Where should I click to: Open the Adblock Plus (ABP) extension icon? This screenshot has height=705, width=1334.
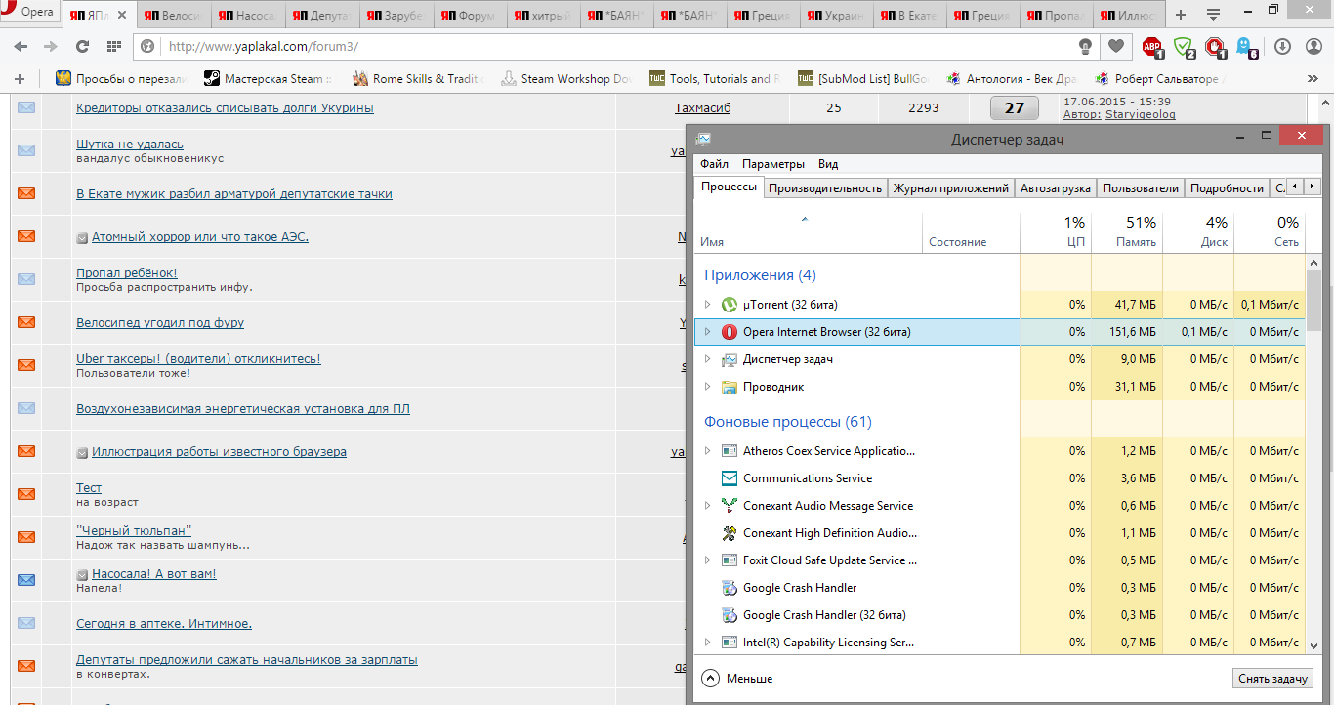click(1153, 46)
